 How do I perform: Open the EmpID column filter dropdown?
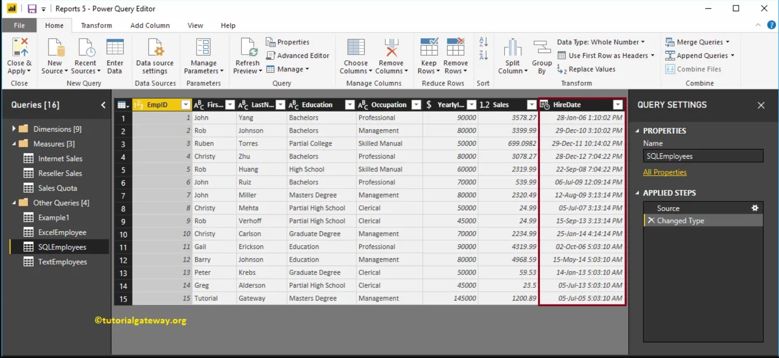click(186, 105)
